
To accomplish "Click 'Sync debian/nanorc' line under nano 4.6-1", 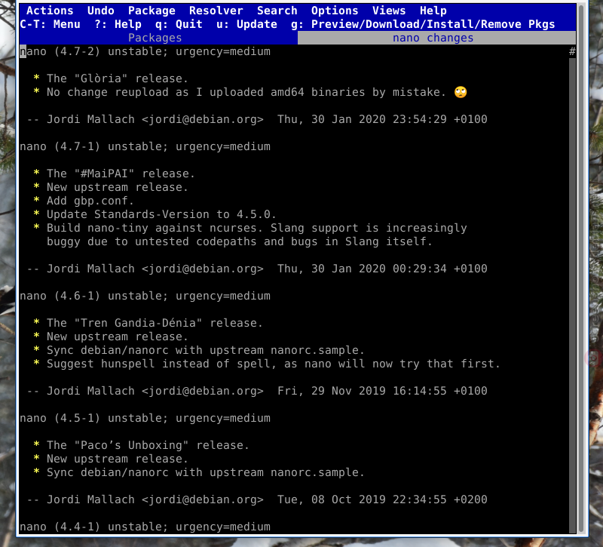I will pyautogui.click(x=199, y=350).
